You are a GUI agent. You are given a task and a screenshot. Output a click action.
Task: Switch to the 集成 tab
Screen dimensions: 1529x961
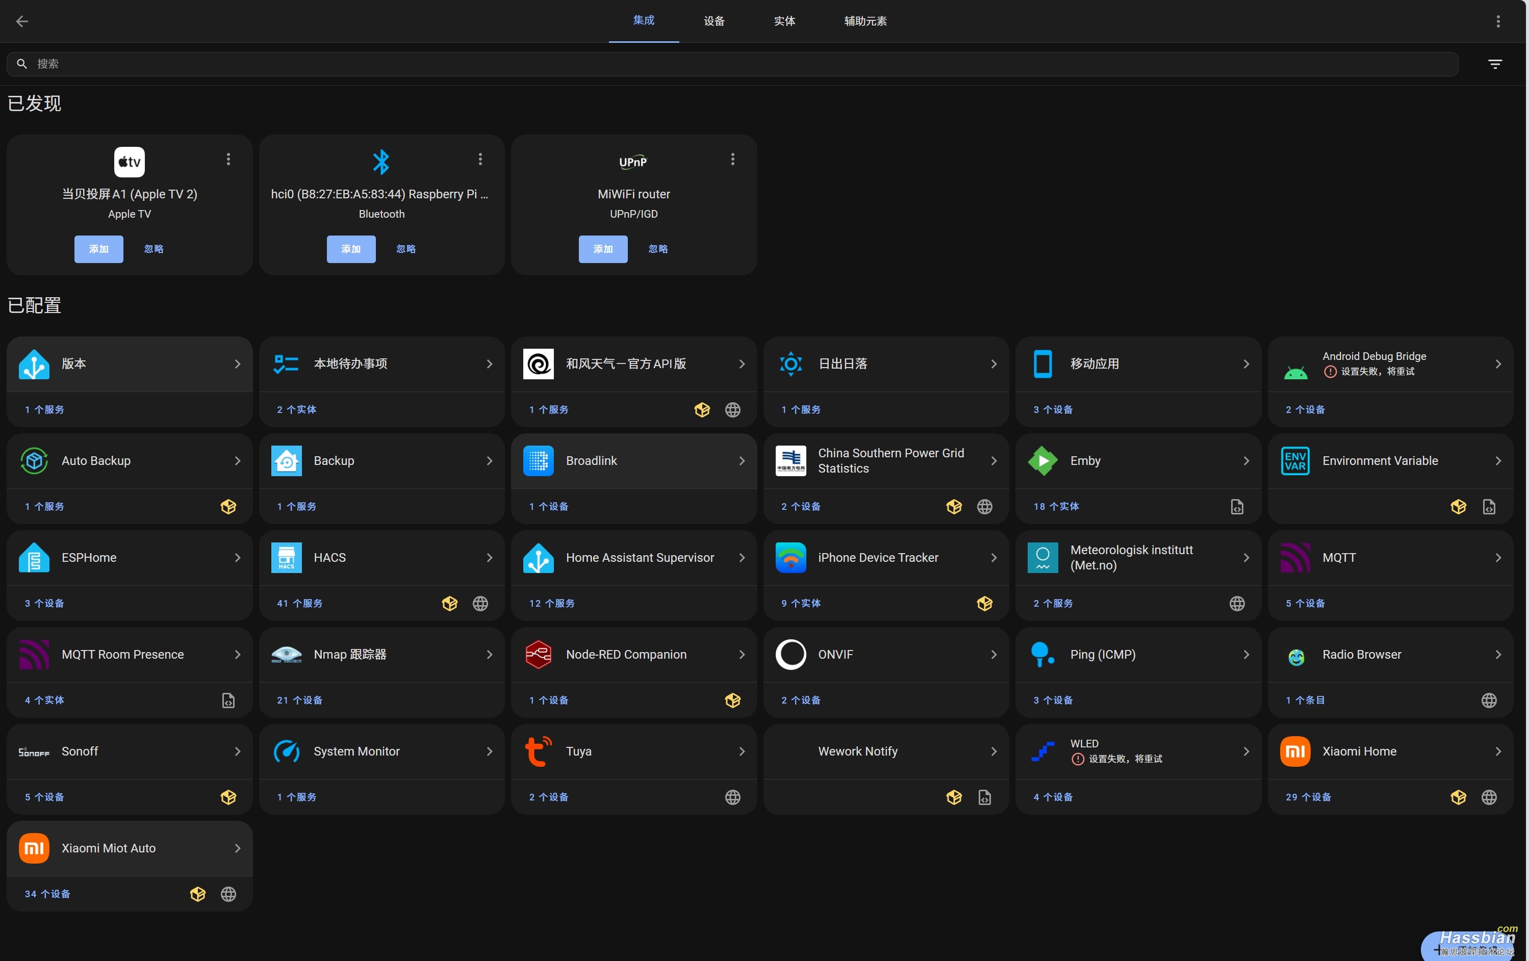pyautogui.click(x=643, y=21)
